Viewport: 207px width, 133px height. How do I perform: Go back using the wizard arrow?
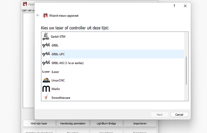(x=38, y=15)
